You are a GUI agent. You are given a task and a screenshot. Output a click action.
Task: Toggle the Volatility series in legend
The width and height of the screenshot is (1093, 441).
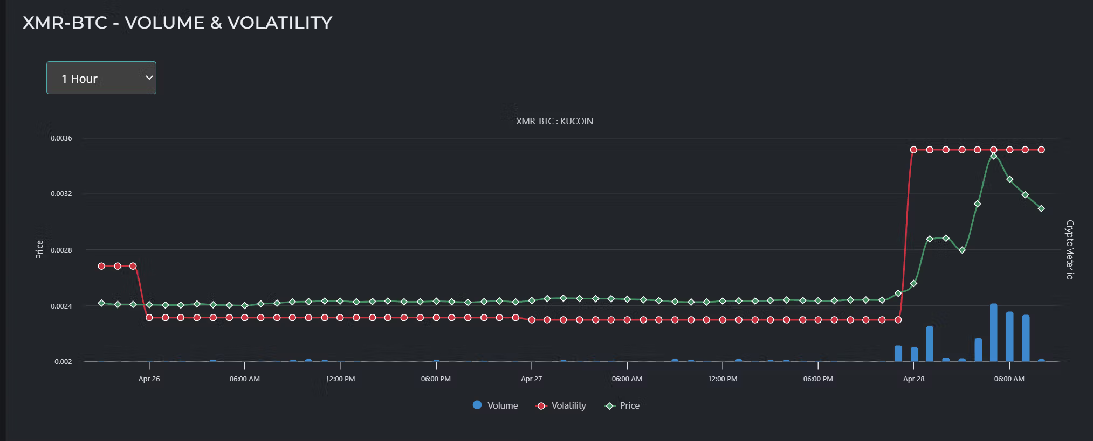tap(560, 405)
